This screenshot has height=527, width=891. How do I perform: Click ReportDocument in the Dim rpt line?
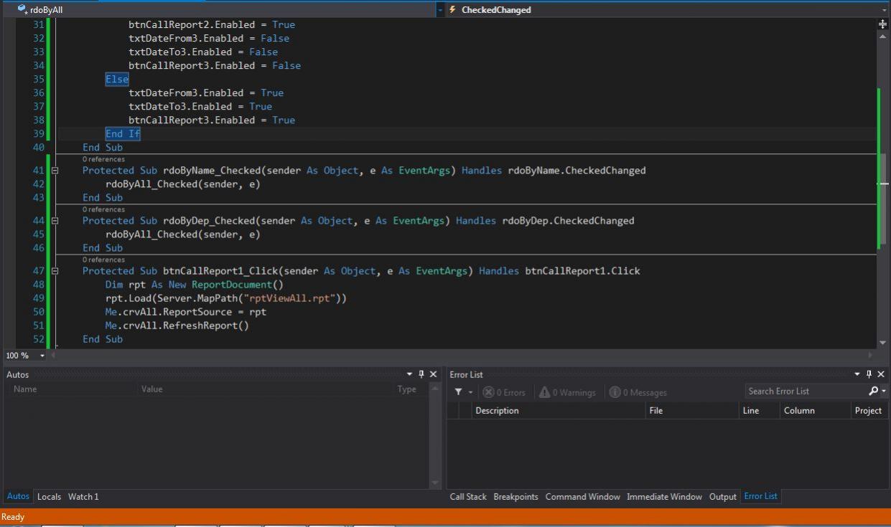(x=232, y=285)
